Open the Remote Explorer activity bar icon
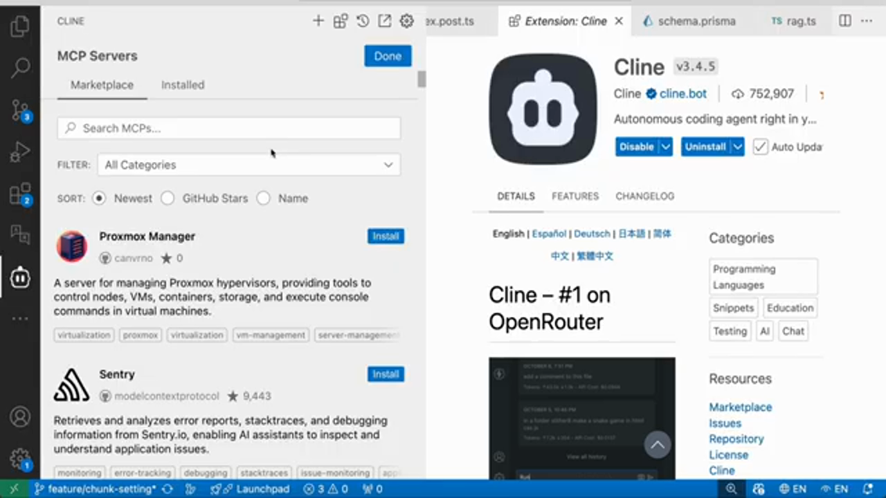The image size is (886, 498). pyautogui.click(x=20, y=236)
